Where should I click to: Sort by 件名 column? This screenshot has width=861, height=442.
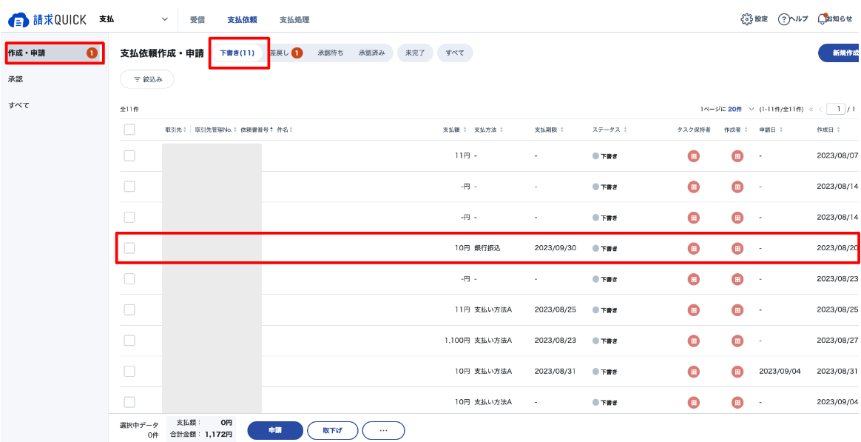(x=285, y=130)
